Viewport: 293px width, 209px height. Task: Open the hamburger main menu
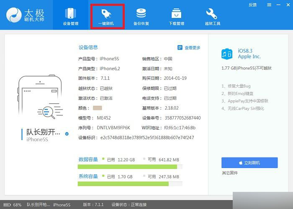coord(269,5)
